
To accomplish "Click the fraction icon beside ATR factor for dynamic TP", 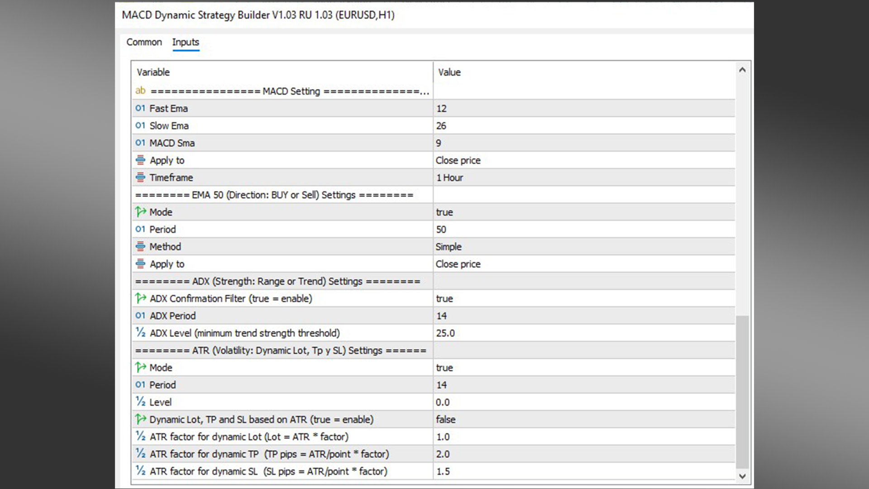I will point(140,454).
